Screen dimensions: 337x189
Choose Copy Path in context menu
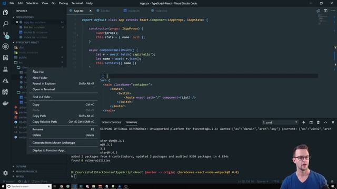point(63,116)
